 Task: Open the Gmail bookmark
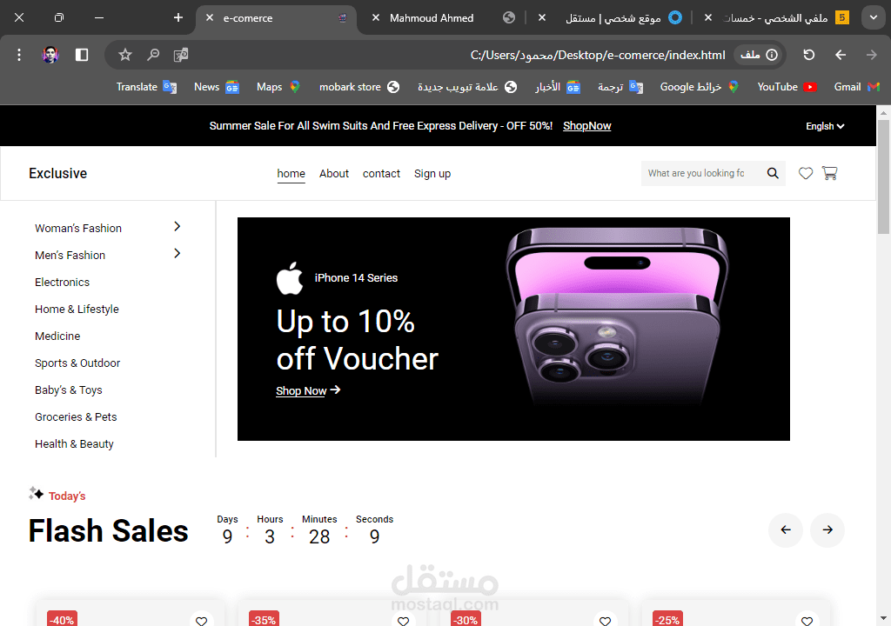tap(857, 87)
